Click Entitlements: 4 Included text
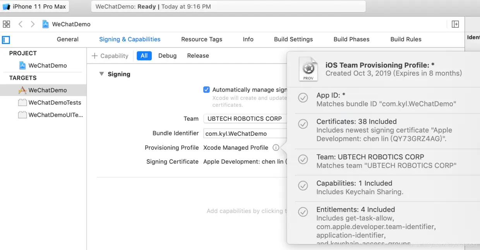 click(356, 209)
